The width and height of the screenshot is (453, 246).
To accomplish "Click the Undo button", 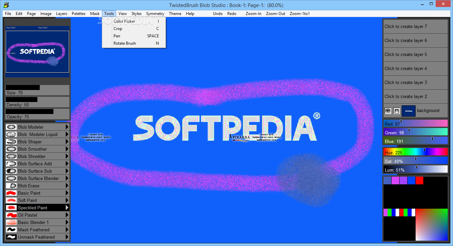I will tap(218, 14).
